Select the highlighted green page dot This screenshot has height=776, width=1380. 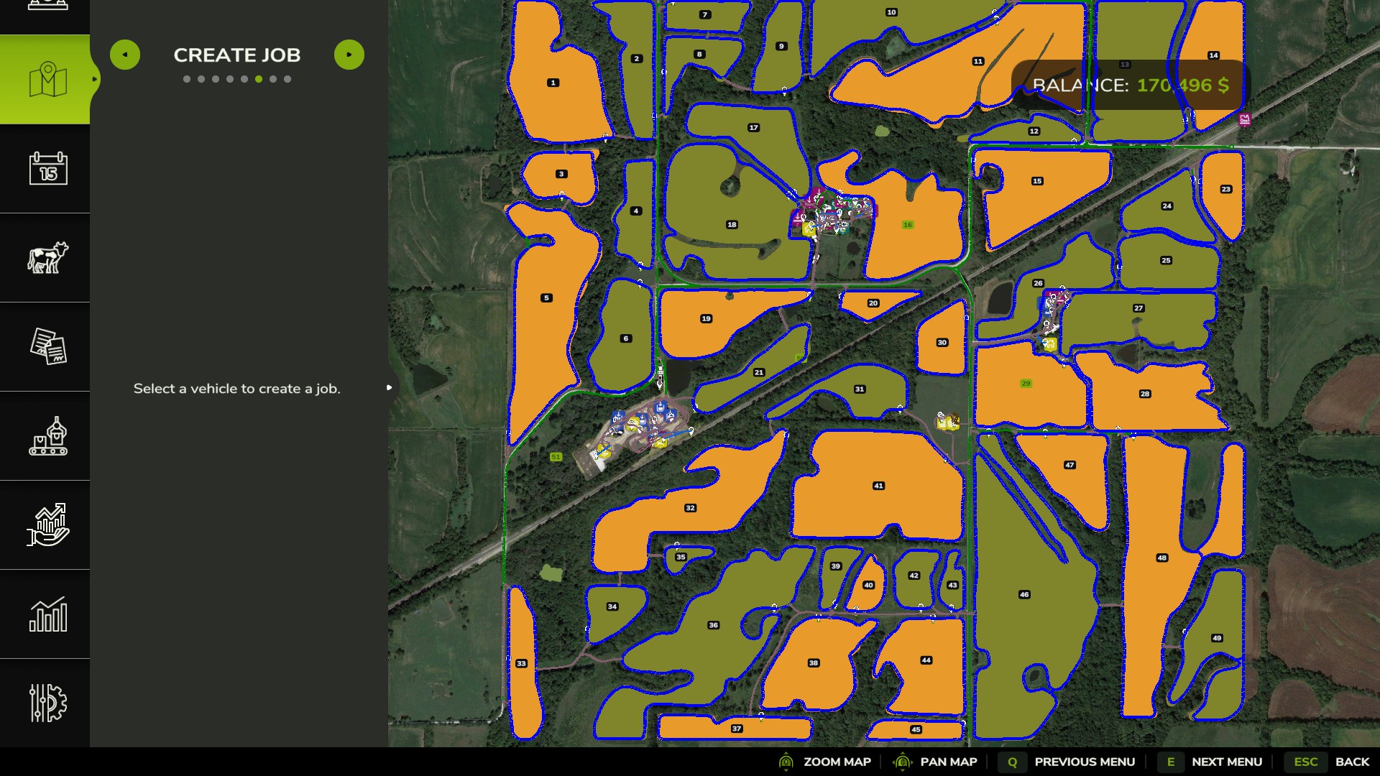tap(259, 79)
